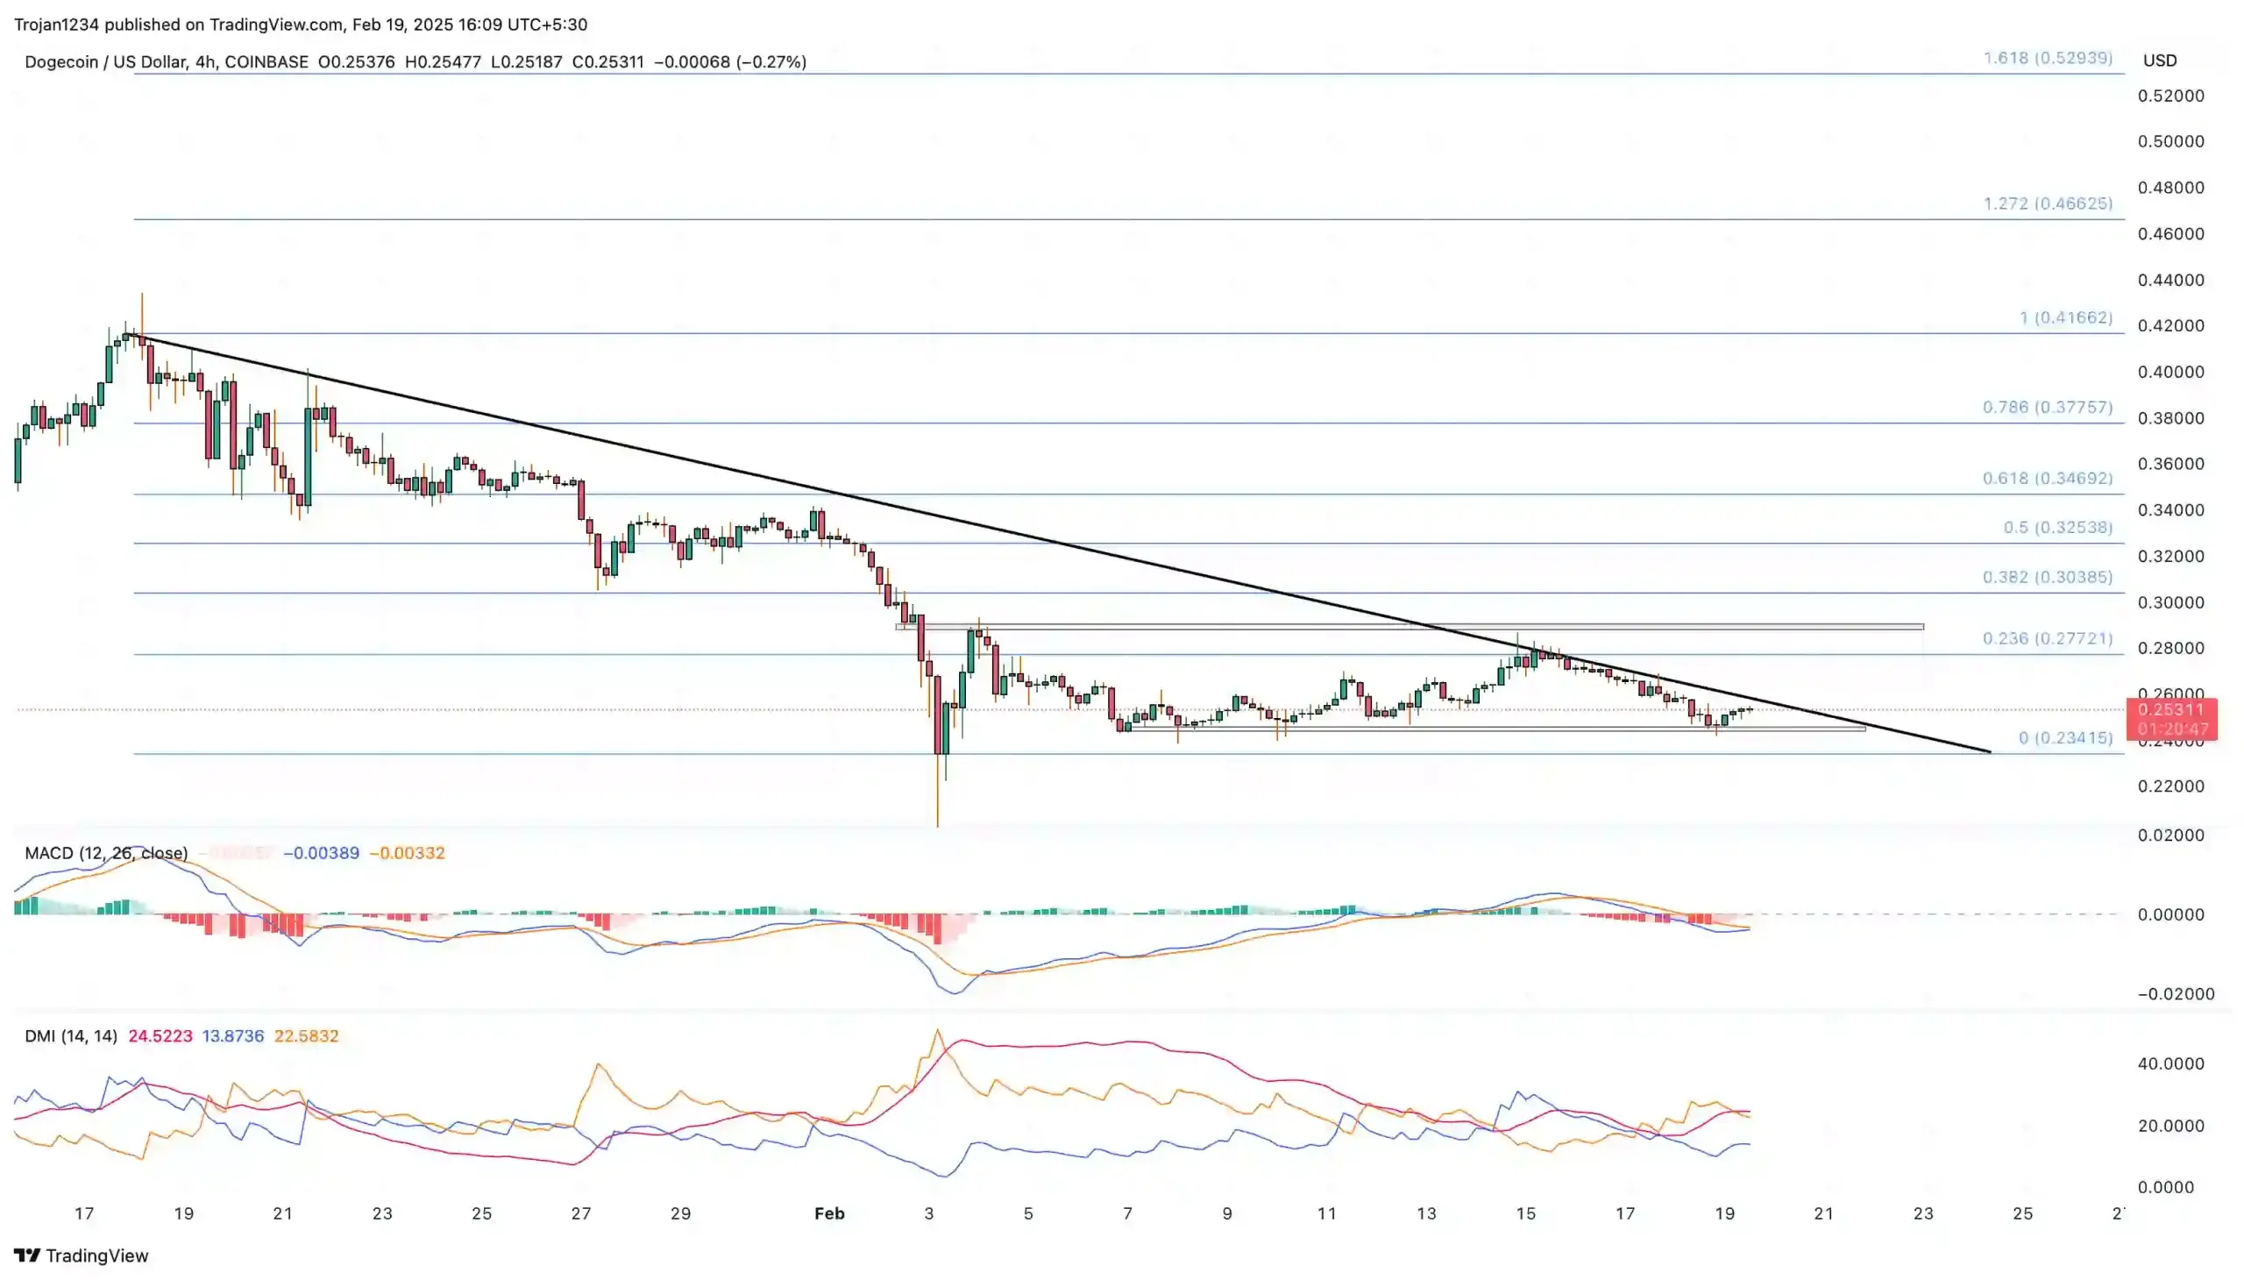Click the close value C0.25311
2244x1280 pixels.
pos(607,61)
